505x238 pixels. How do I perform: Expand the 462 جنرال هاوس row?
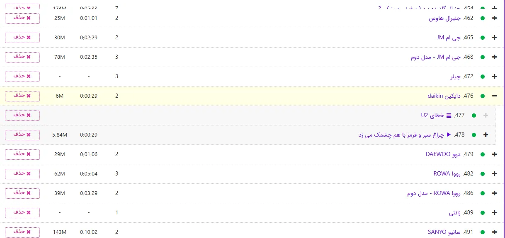(494, 18)
